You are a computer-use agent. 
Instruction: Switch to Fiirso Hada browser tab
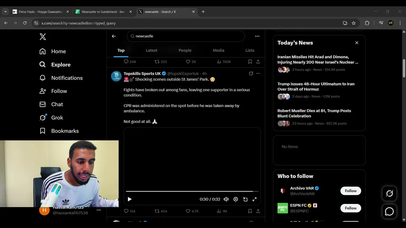41,12
